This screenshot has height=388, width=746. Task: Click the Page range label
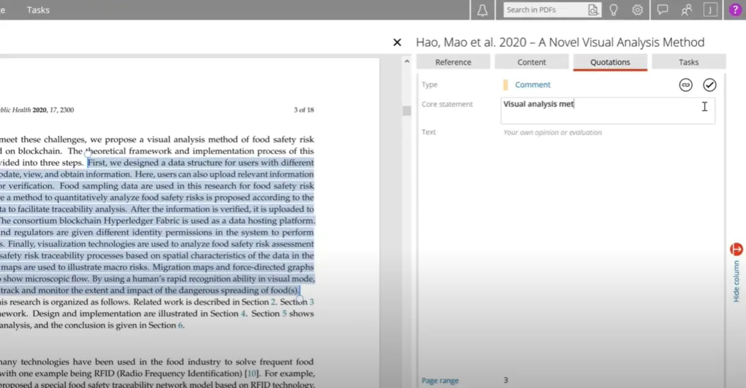[x=440, y=381]
